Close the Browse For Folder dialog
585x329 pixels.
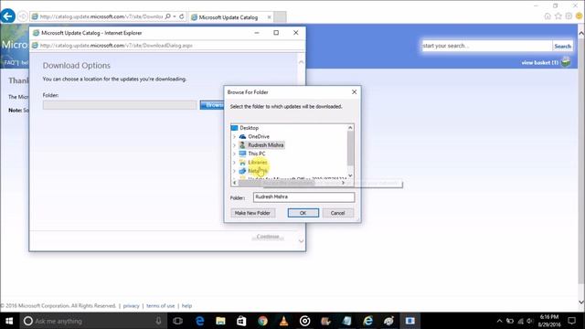354,92
